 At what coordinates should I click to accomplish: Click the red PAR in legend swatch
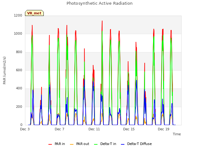[x=50, y=144]
